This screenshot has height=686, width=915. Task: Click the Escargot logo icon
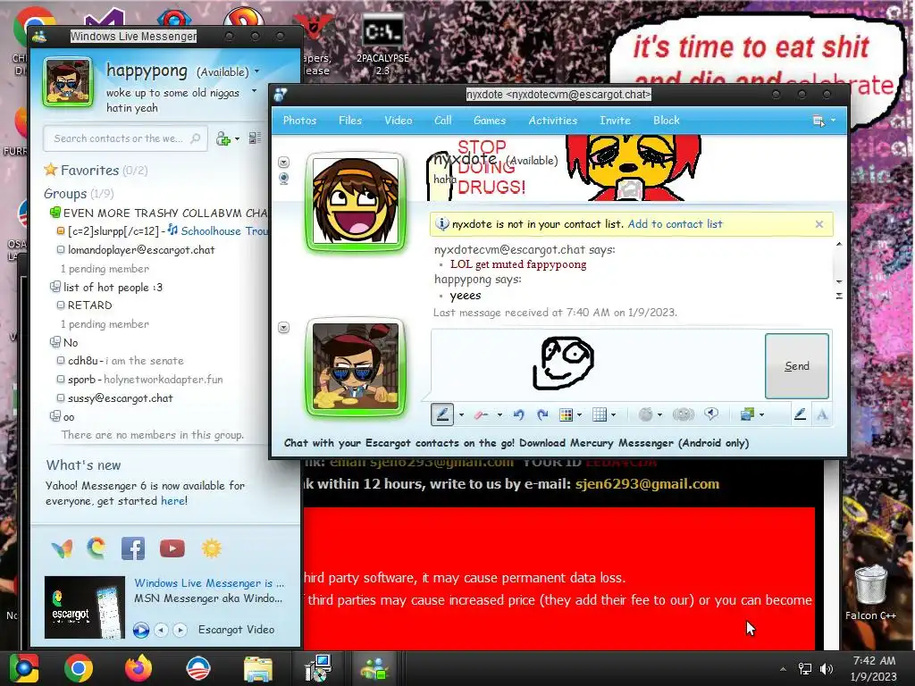point(97,548)
